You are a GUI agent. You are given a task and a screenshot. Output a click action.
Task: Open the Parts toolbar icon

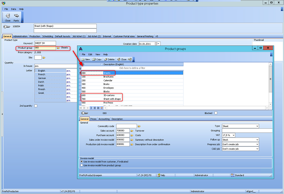click(16, 16)
